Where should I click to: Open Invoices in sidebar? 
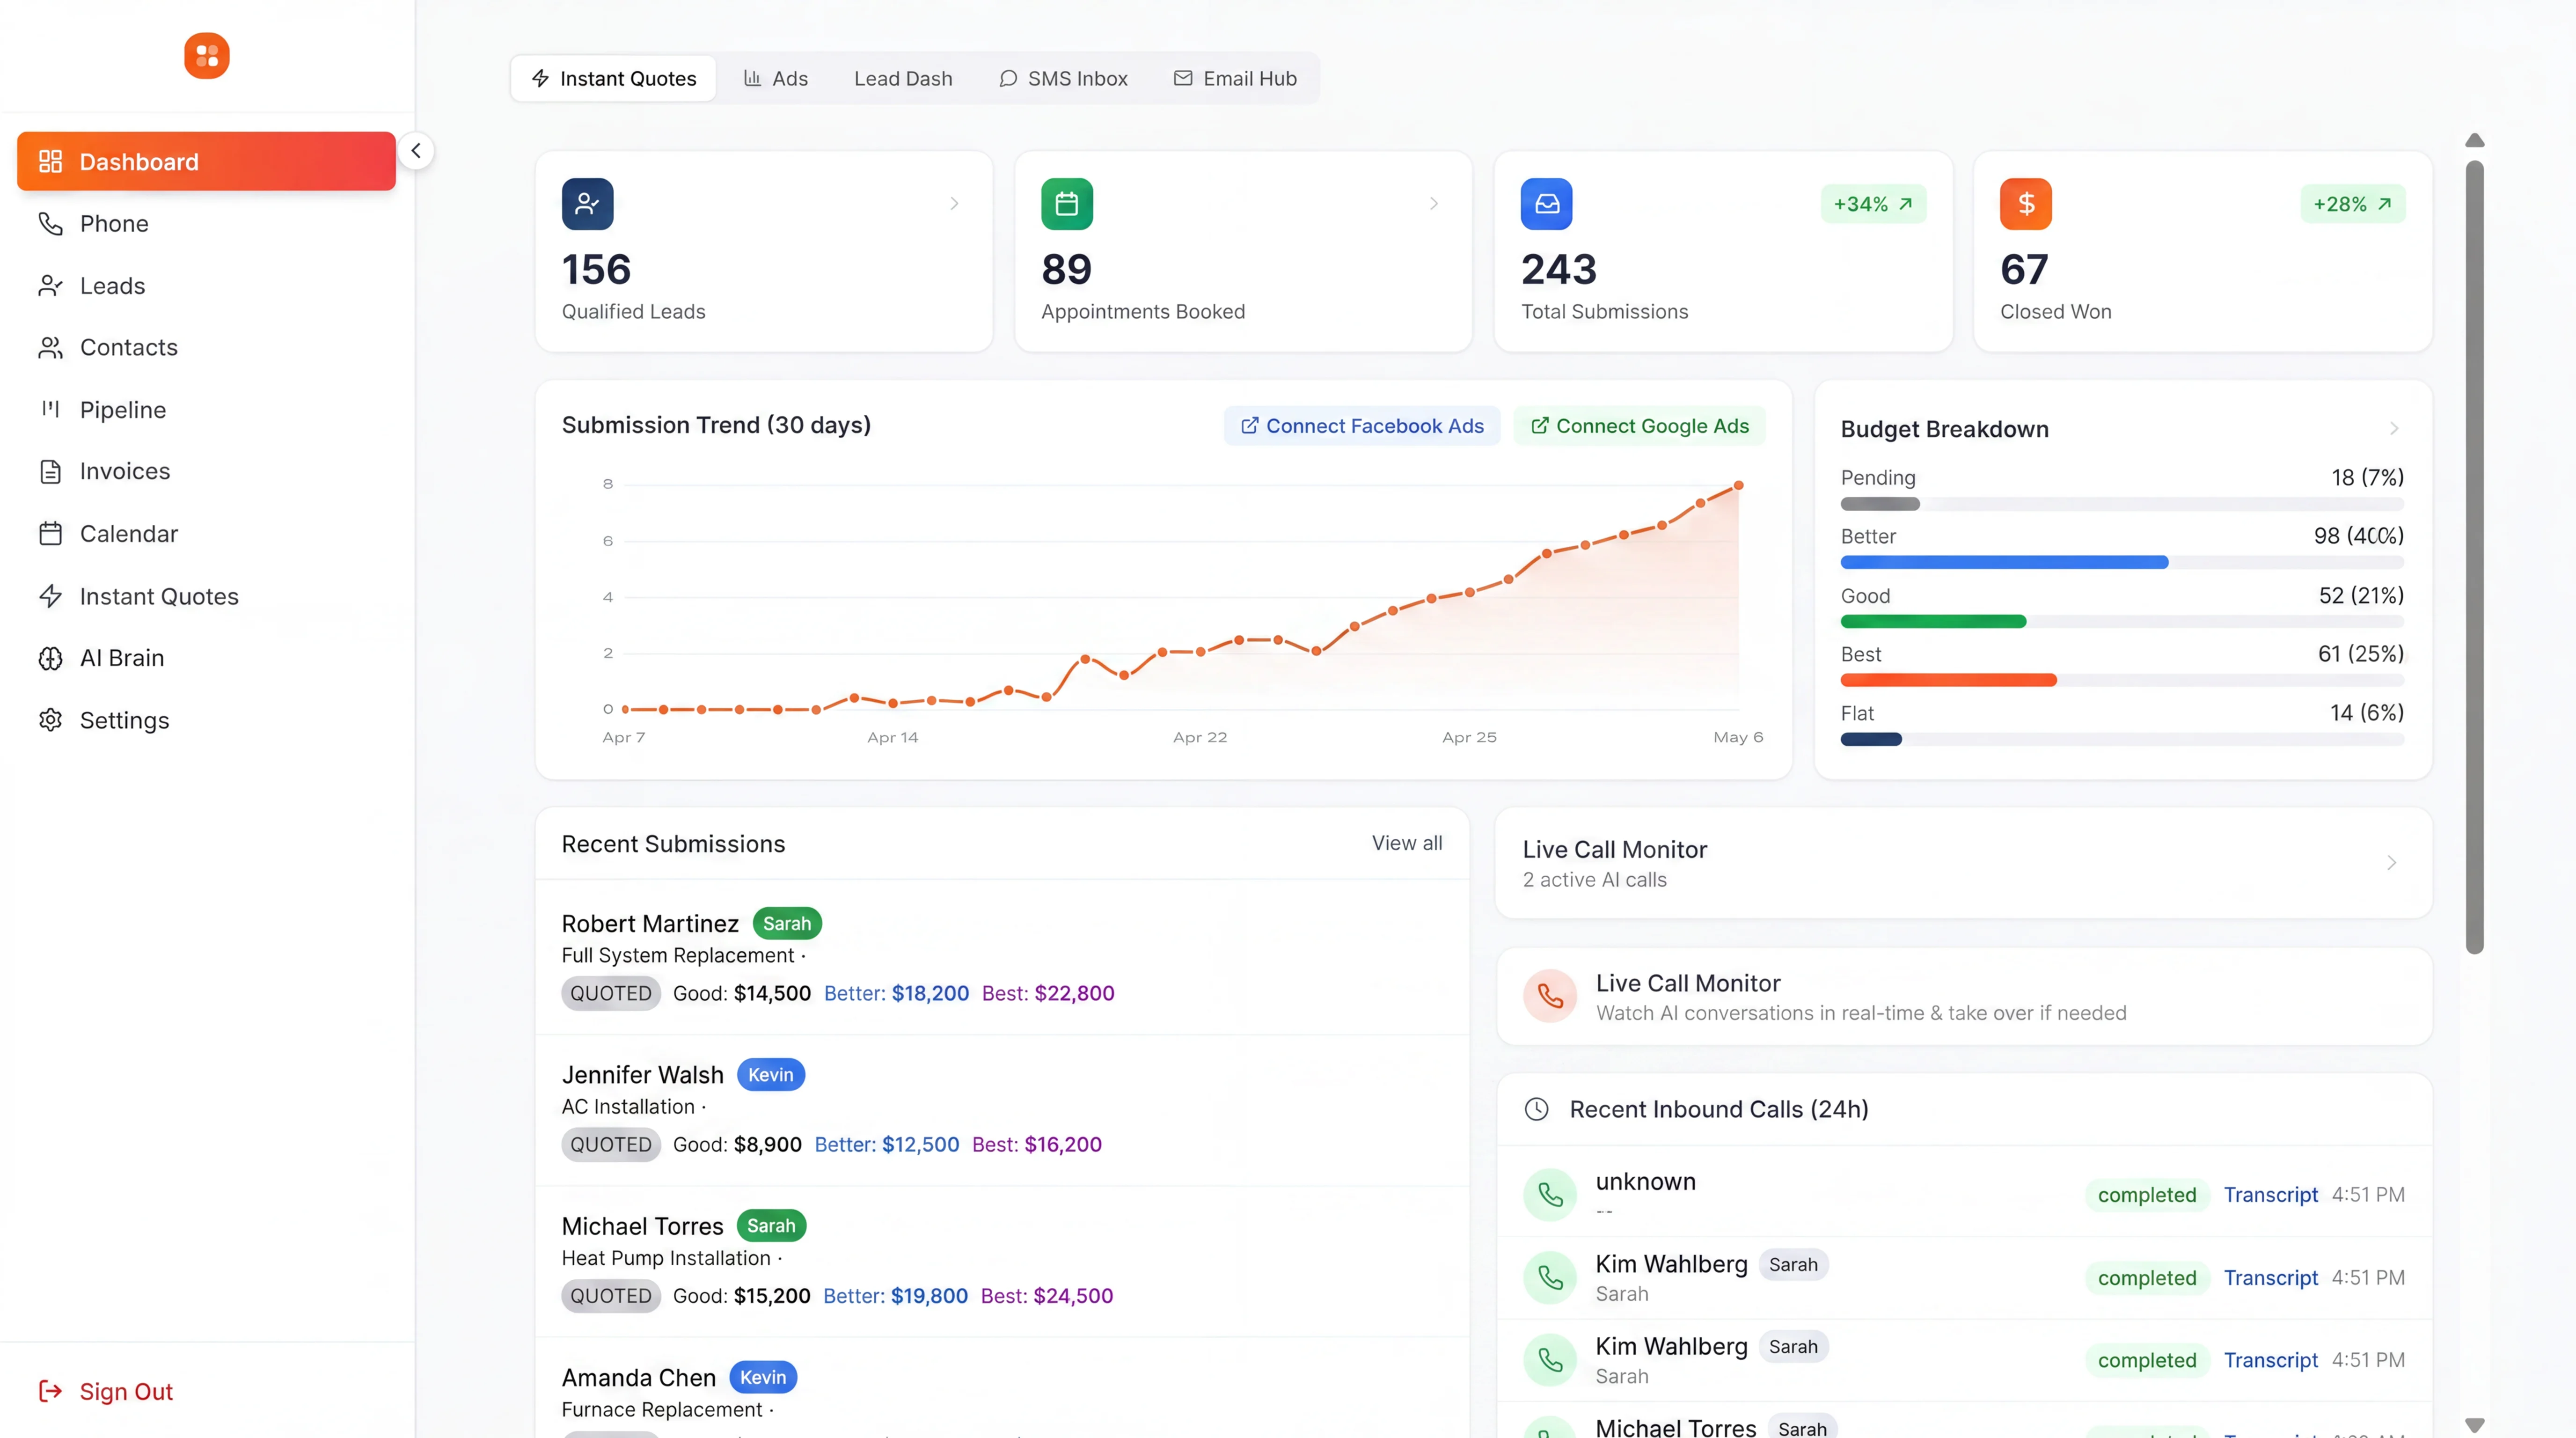click(x=206, y=471)
